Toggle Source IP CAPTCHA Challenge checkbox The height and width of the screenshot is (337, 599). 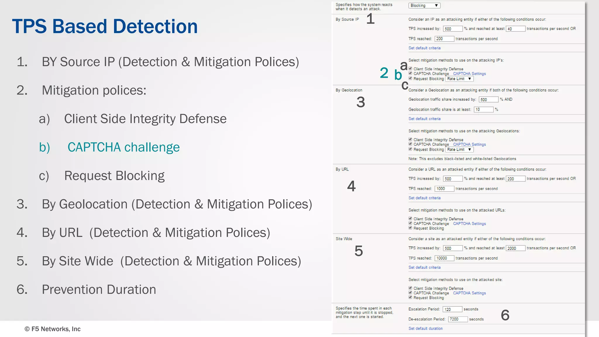(410, 73)
